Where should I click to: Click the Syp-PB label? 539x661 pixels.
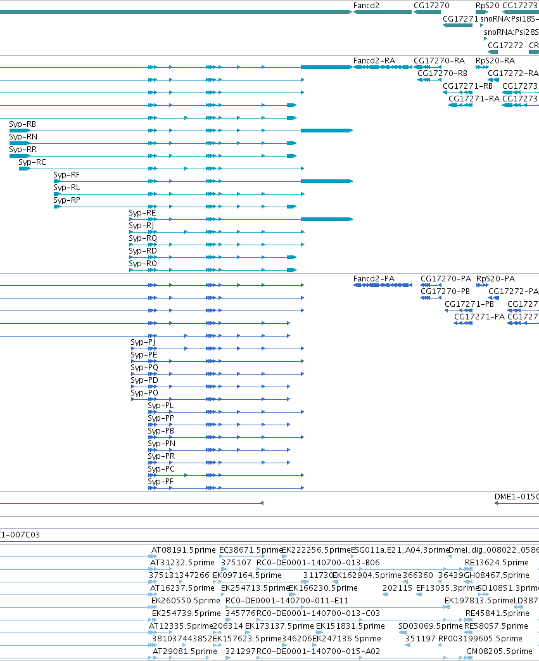161,431
